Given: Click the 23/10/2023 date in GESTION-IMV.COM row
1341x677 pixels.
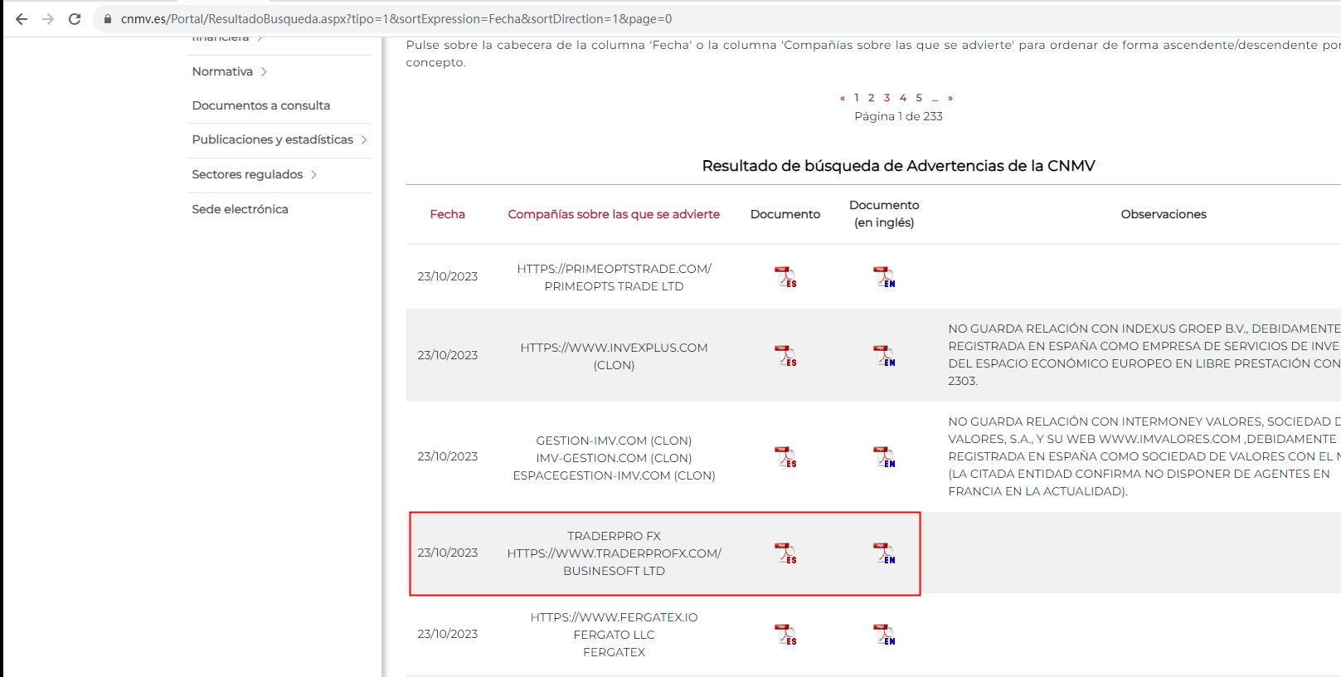Looking at the screenshot, I should pyautogui.click(x=448, y=456).
